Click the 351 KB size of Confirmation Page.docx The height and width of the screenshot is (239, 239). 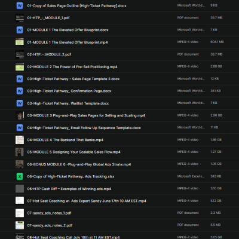[x=216, y=91]
